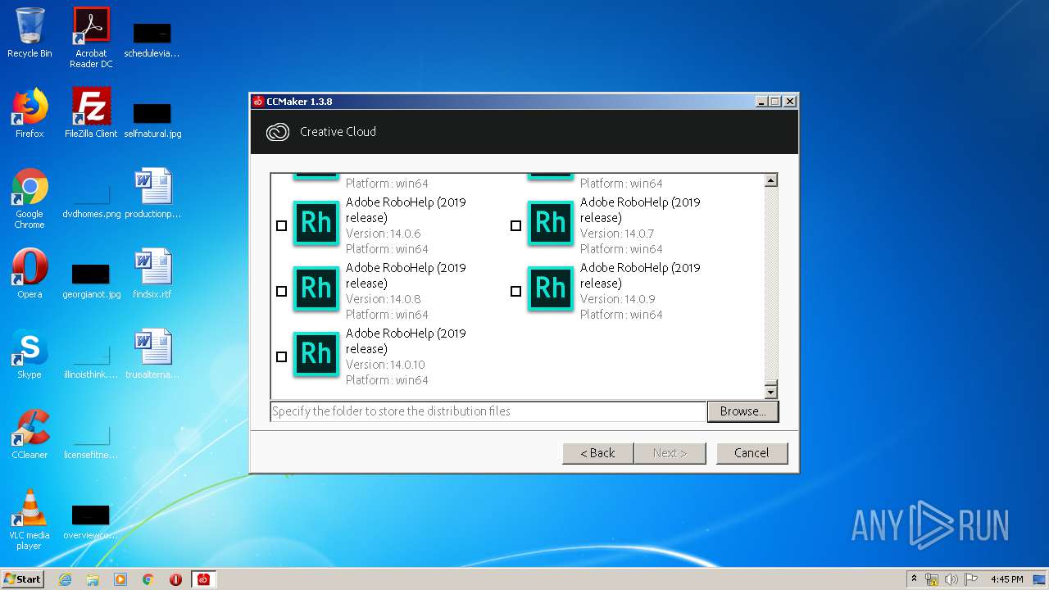Tick checkbox for RoboHelp version 14.0.9

tap(515, 291)
